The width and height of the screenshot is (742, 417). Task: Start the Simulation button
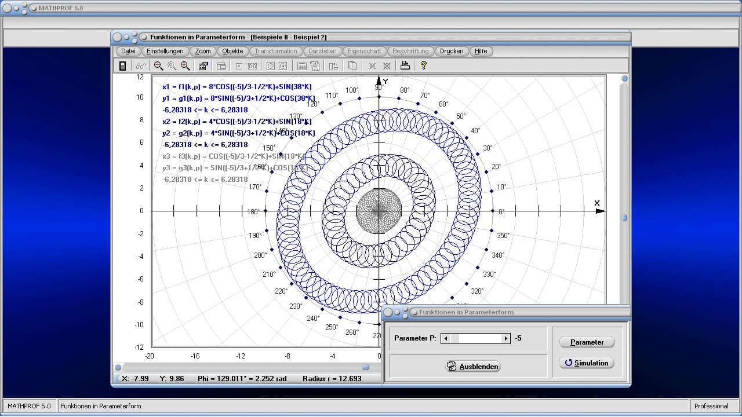(x=587, y=363)
